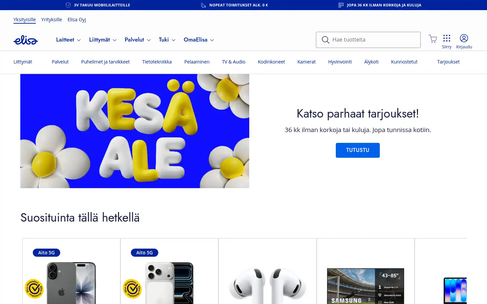This screenshot has height=304, width=487.
Task: Open the AirPods product image
Action: (x=268, y=285)
